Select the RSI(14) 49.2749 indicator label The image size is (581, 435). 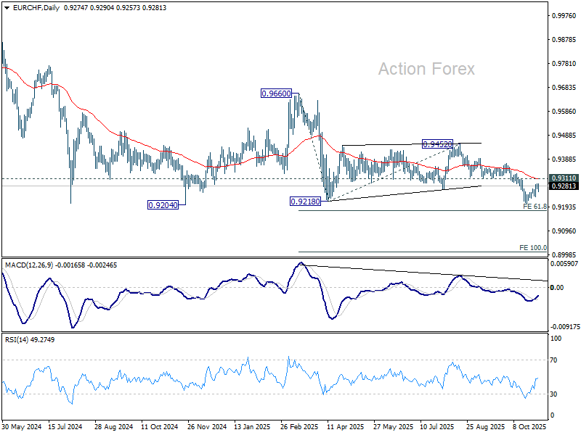coord(30,339)
